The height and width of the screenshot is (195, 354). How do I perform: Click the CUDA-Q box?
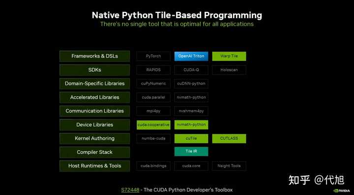pyautogui.click(x=191, y=70)
